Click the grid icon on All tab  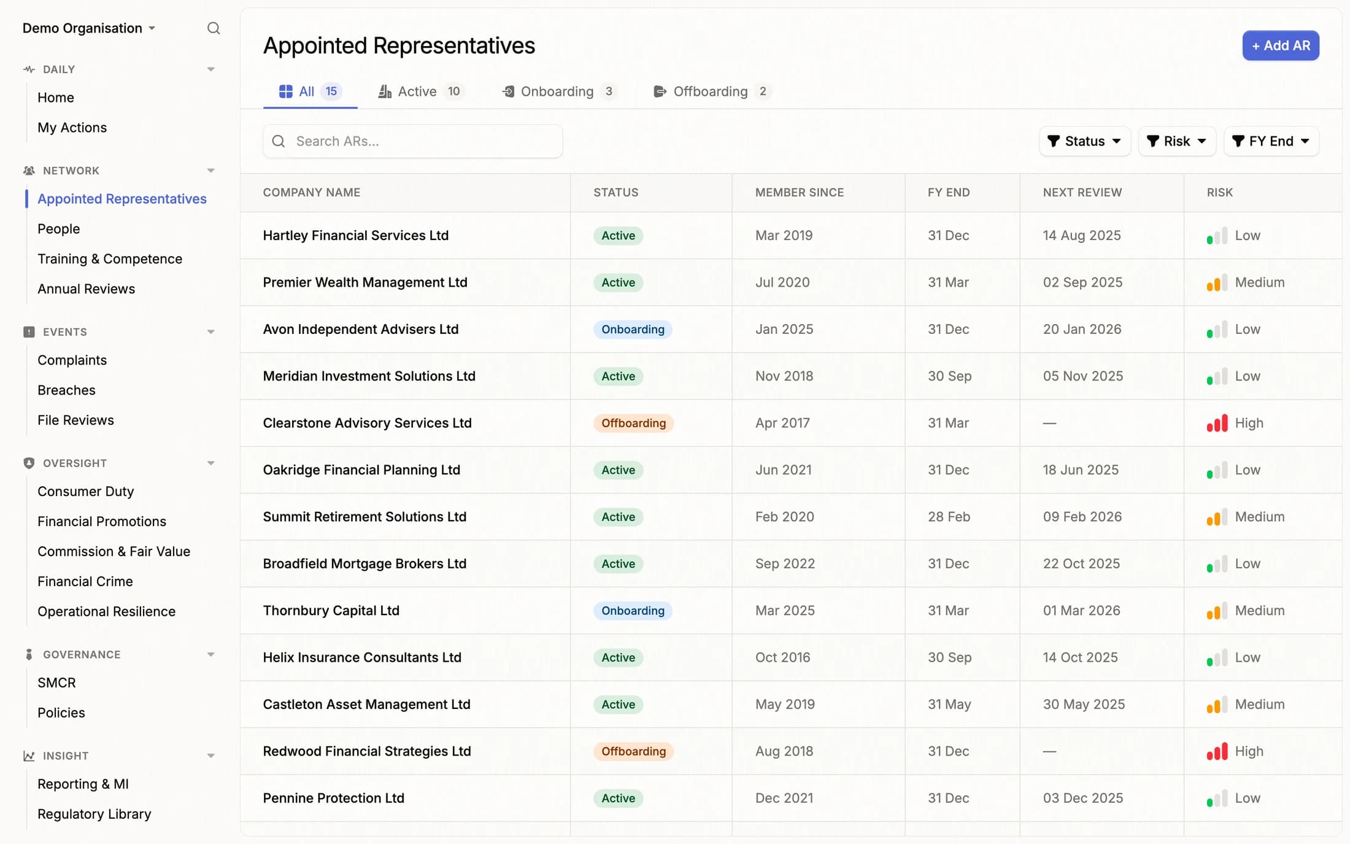click(x=285, y=91)
